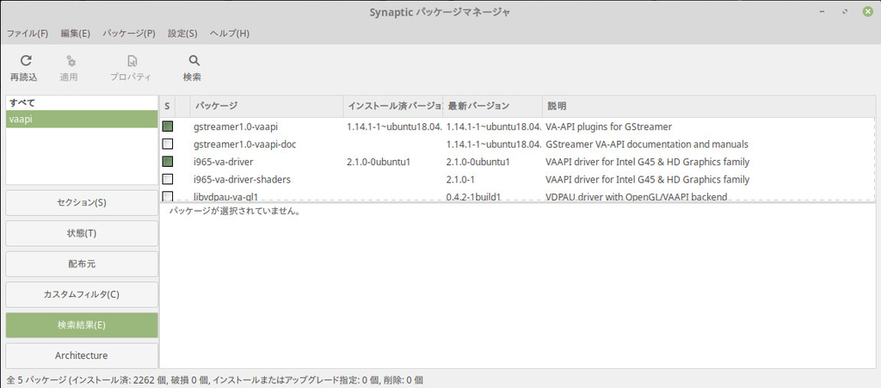Click the パッケージが選択されていません message
This screenshot has height=388, width=881.
pos(234,212)
